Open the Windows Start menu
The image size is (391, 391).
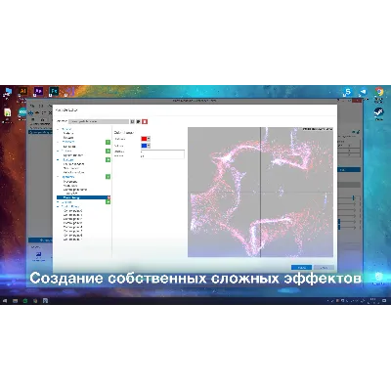click(5, 301)
